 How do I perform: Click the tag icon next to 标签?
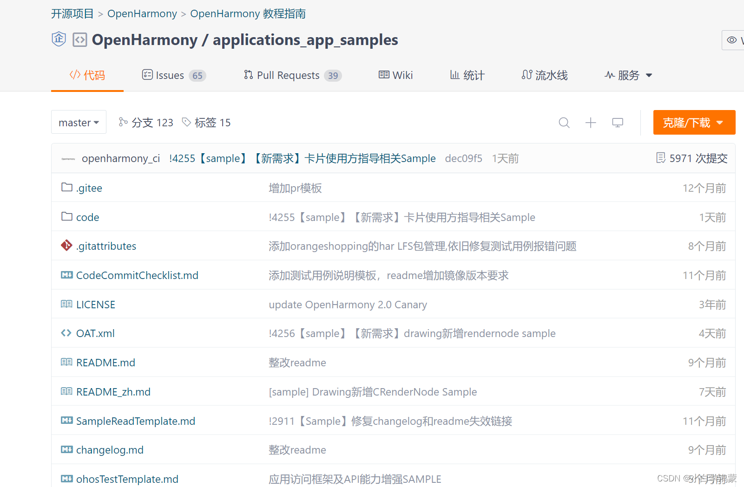[186, 122]
